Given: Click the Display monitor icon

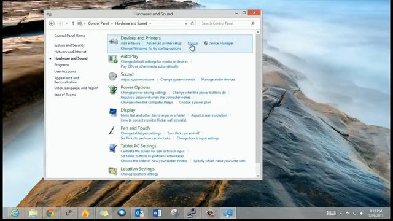Looking at the screenshot, I should coord(113,112).
